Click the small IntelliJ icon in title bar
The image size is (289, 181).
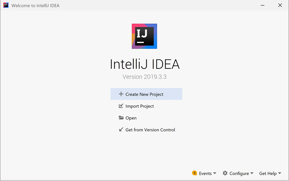(6, 5)
